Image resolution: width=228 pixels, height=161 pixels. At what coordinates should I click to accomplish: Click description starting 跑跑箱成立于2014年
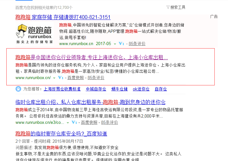coord(99,113)
